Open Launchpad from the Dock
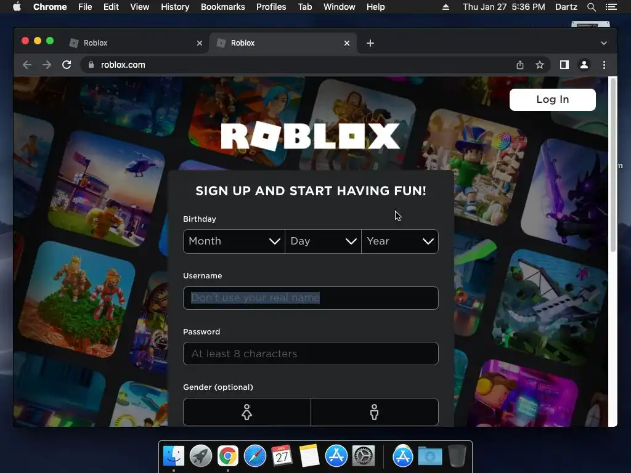 click(x=201, y=456)
